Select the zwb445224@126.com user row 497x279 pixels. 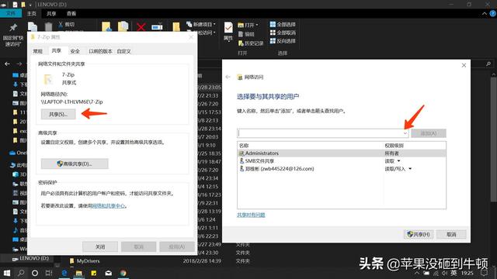(x=342, y=169)
